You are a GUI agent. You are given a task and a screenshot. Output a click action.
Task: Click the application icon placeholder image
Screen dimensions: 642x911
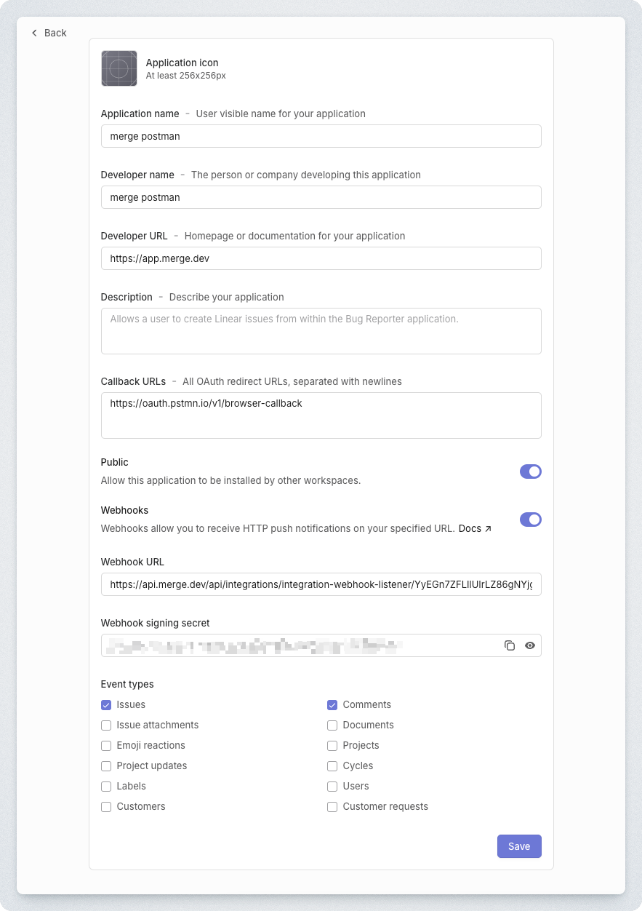click(119, 69)
